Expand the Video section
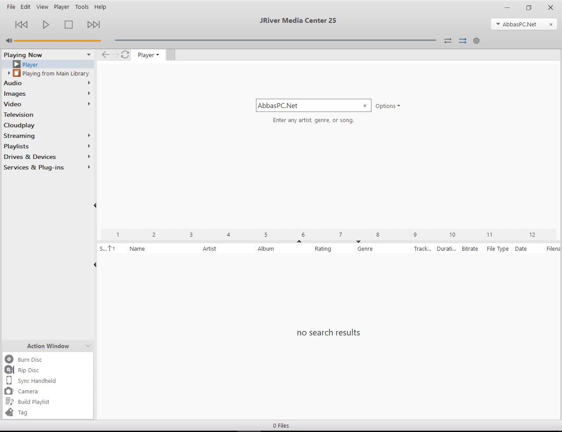 point(89,104)
